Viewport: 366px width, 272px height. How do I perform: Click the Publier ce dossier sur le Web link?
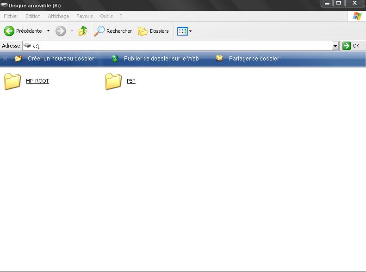pos(161,59)
